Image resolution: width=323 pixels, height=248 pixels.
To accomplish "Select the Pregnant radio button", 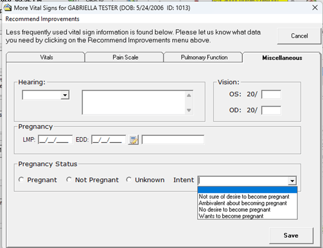I will click(21, 180).
